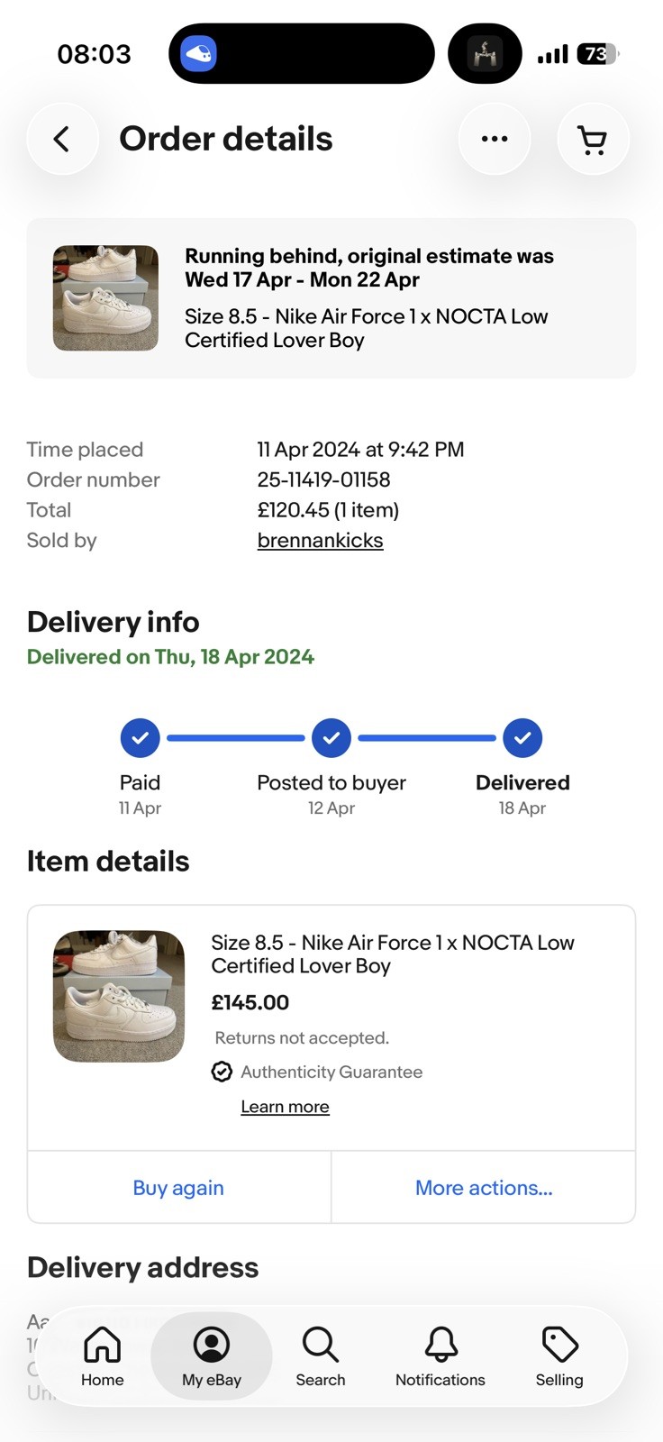Tap the Search magnifier icon
Image resolution: width=663 pixels, height=1442 pixels.
click(x=321, y=1355)
